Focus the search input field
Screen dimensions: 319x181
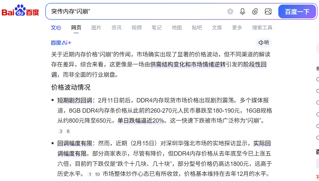click(136, 11)
